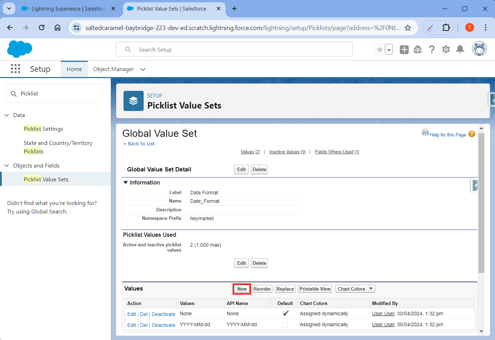Open a new browser tab
Viewport: 495px width, 340px height.
[234, 8]
